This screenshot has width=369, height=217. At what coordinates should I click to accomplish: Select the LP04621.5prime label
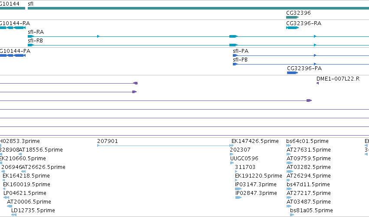25,193
